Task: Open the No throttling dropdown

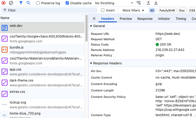Action: [x=114, y=3]
